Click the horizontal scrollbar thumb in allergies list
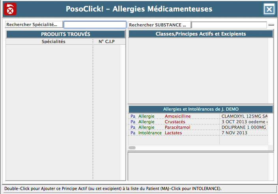The height and width of the screenshot is (194, 278). tap(132, 148)
